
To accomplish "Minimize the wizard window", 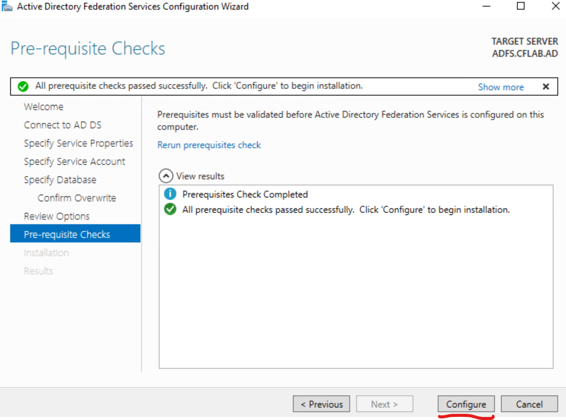I will point(486,6).
